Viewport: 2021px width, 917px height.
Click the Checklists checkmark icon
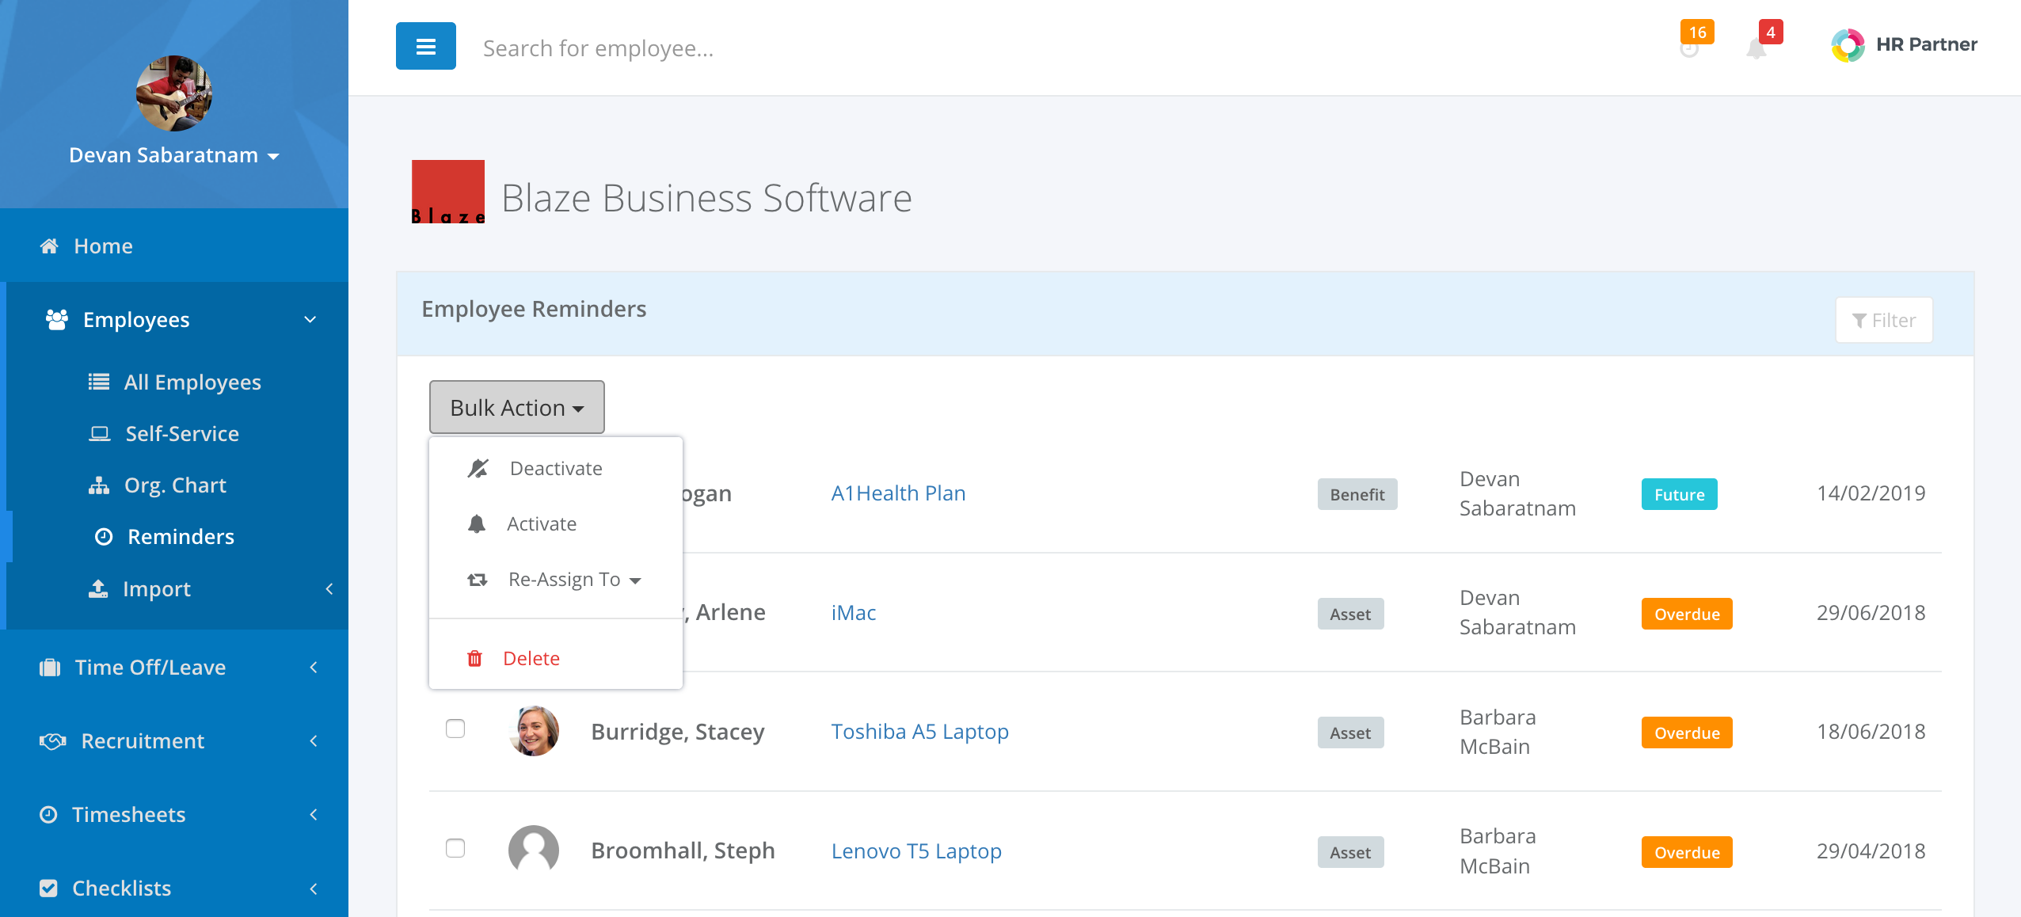point(48,888)
